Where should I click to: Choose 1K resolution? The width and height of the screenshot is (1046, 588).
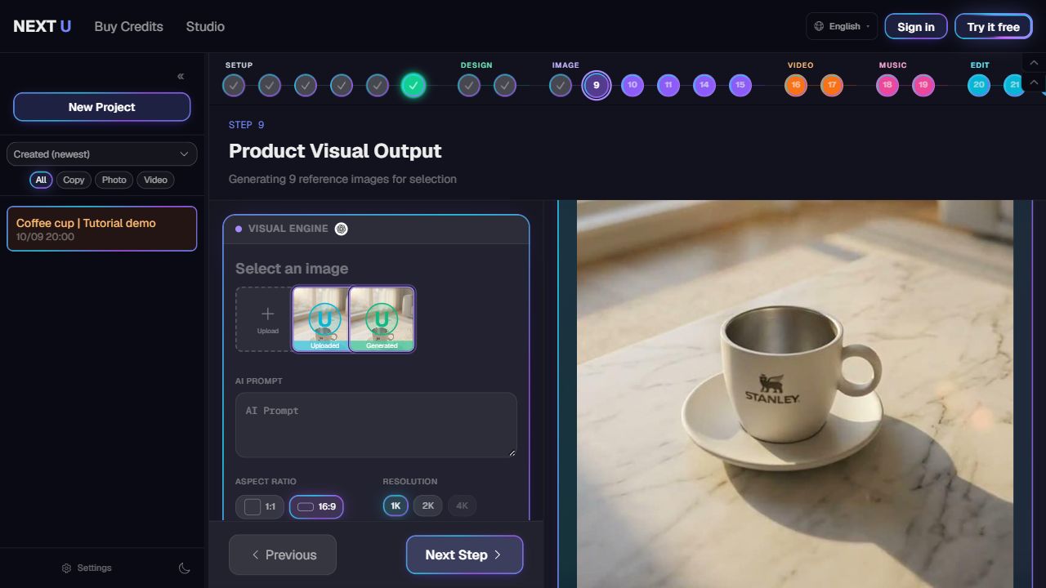click(x=396, y=506)
